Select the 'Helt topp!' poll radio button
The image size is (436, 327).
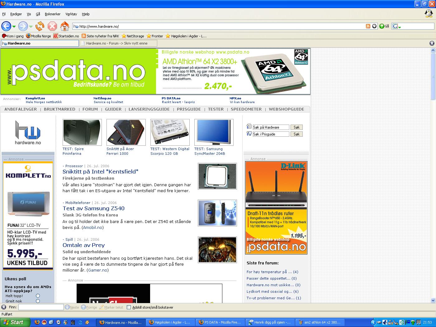pos(38,296)
